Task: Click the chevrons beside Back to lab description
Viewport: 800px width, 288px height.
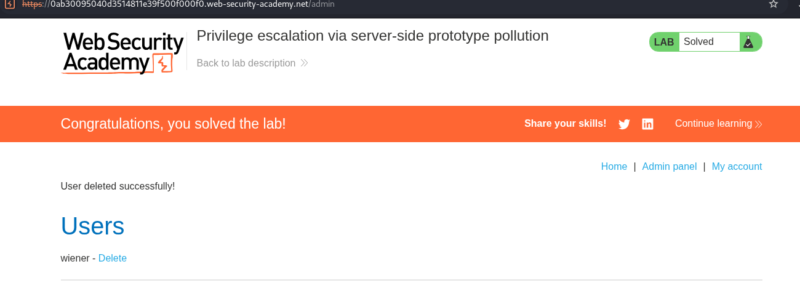Action: [x=304, y=63]
